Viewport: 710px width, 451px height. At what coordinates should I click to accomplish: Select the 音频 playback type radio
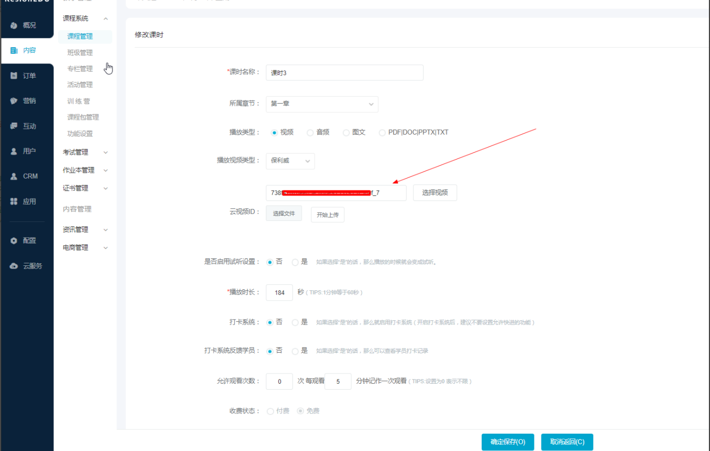point(310,132)
